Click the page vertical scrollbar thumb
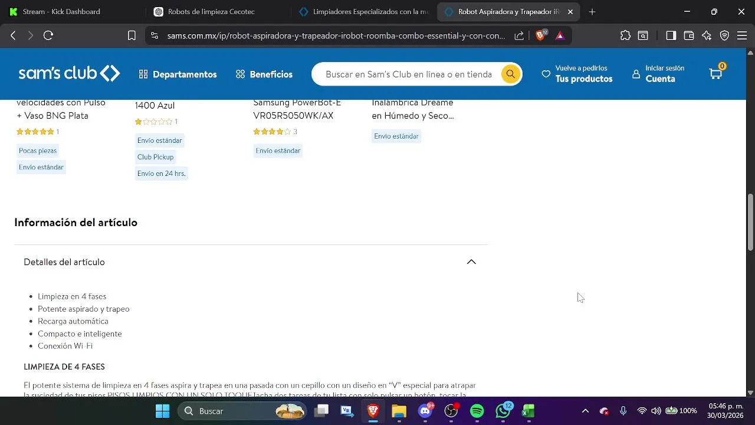Viewport: 755px width, 425px height. tap(750, 222)
